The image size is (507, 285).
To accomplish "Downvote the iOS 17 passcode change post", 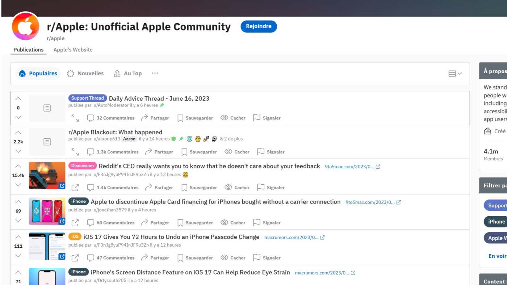I will tap(18, 256).
